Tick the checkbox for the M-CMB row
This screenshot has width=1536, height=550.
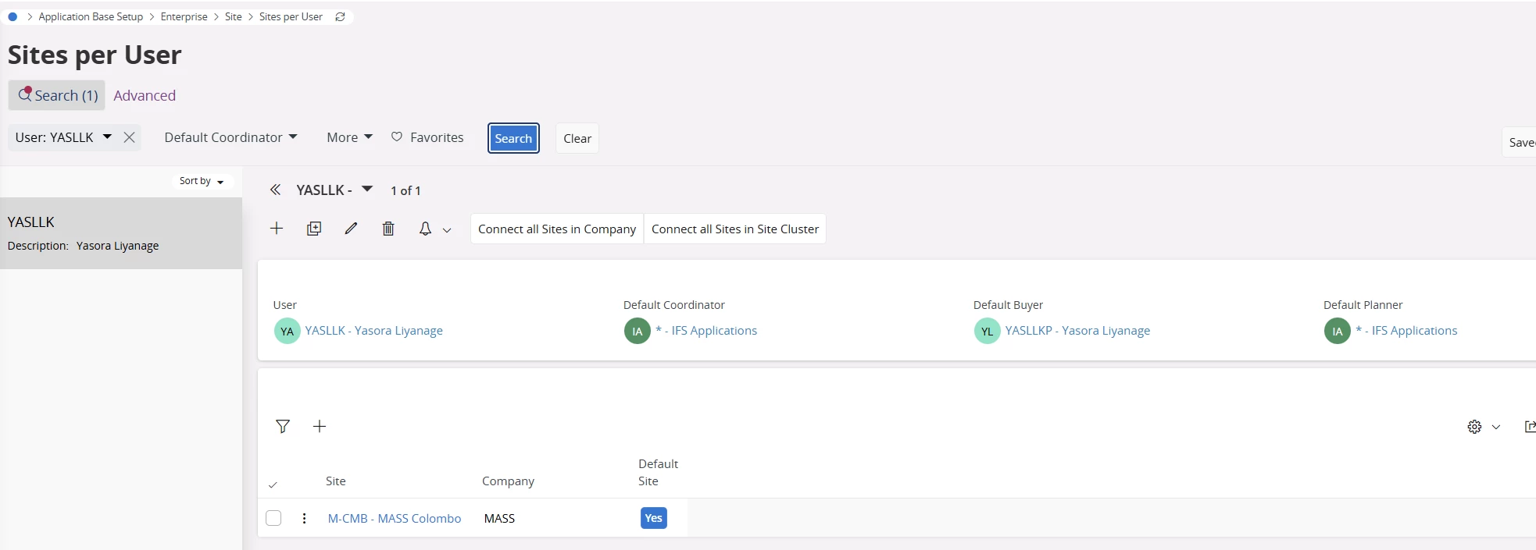[x=273, y=518]
